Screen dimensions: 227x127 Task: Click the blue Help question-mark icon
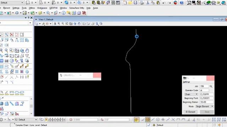[x=182, y=2]
